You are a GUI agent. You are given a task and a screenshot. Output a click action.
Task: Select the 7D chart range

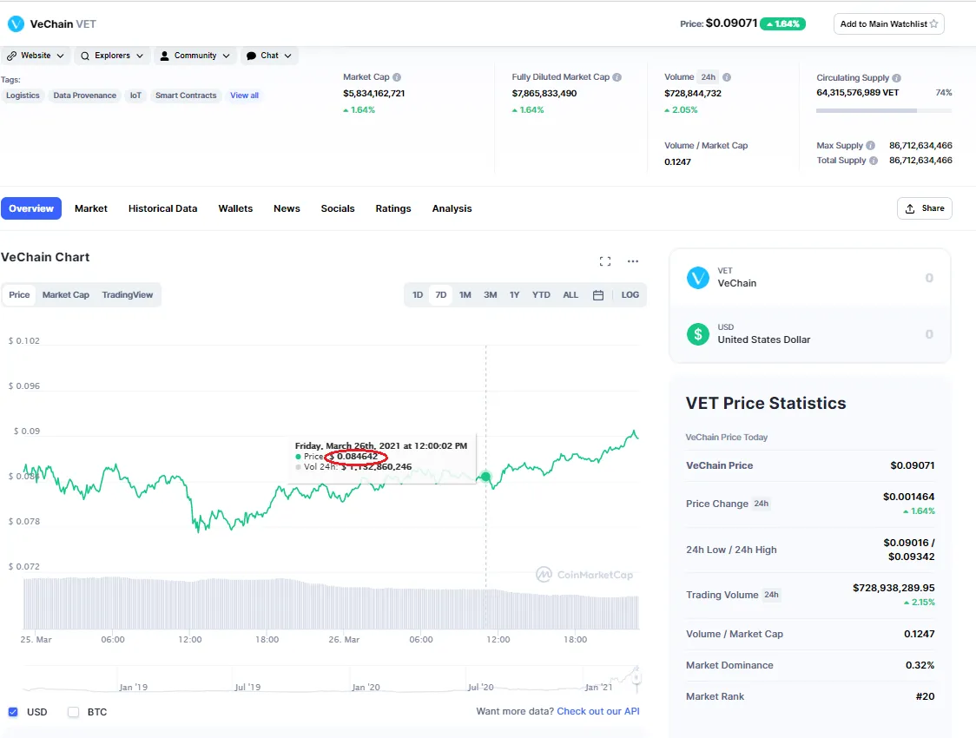(x=441, y=295)
